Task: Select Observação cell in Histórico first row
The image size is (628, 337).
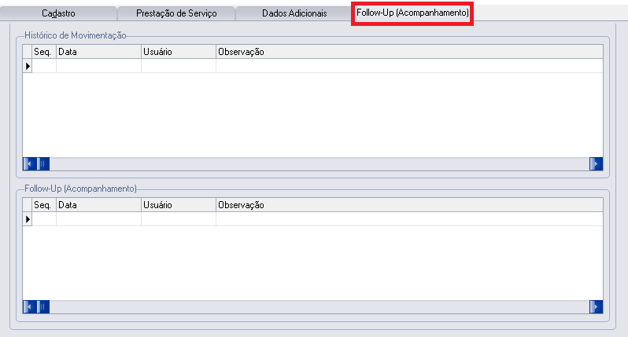Action: point(409,66)
